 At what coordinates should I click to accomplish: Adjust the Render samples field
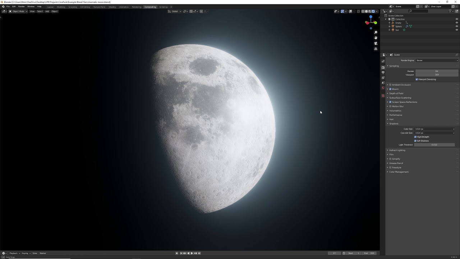click(x=437, y=71)
